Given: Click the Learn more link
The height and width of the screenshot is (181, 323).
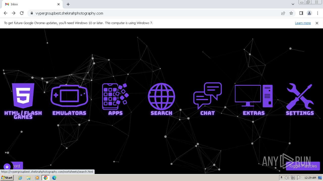Looking at the screenshot, I should coord(303,23).
